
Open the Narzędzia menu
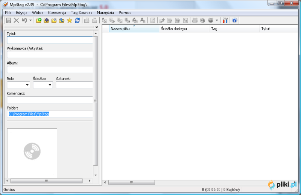(105, 13)
